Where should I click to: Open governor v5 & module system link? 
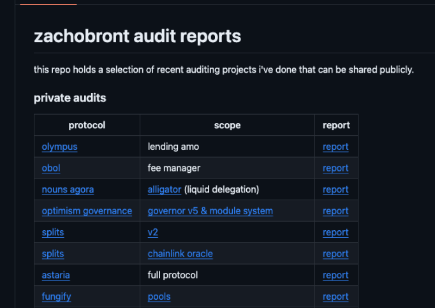tap(210, 210)
